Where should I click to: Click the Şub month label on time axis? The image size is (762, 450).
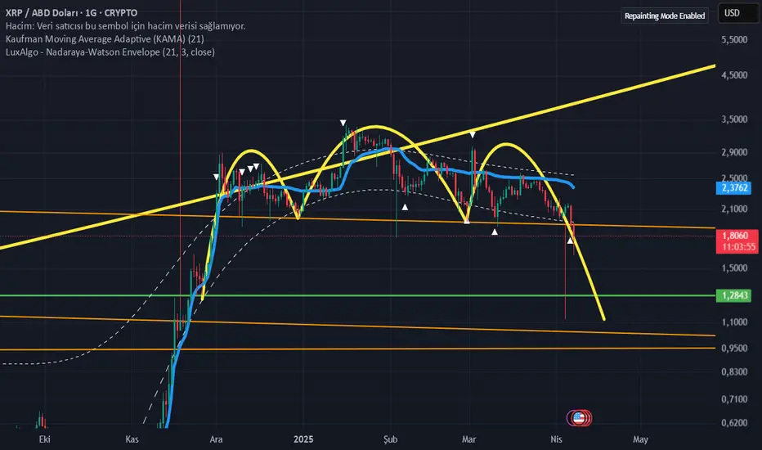(x=390, y=439)
